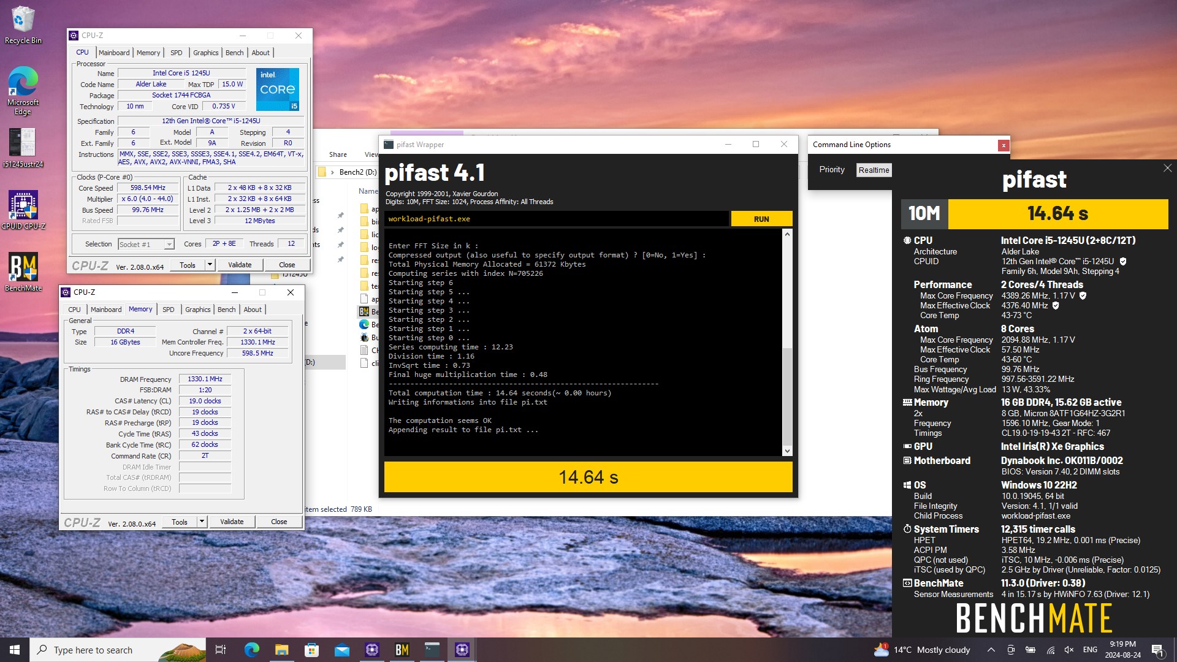The height and width of the screenshot is (662, 1177).
Task: Open Tools dropdown arrow in the upper CPU-Z window
Action: point(210,265)
